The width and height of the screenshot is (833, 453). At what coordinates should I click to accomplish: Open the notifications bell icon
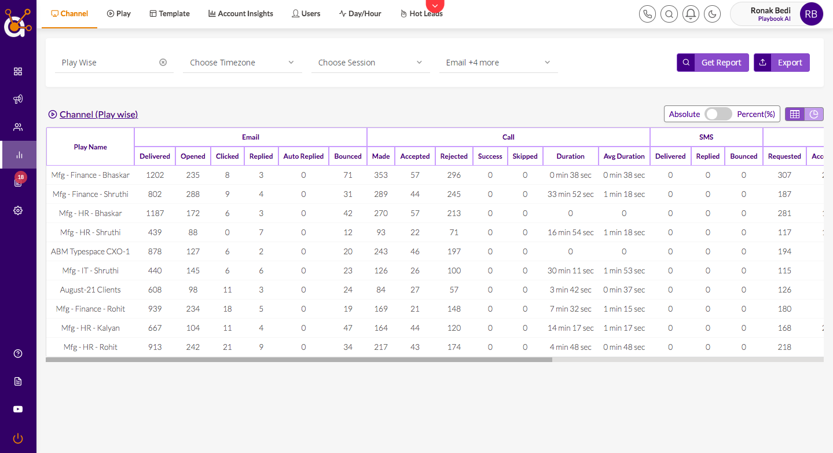tap(691, 14)
